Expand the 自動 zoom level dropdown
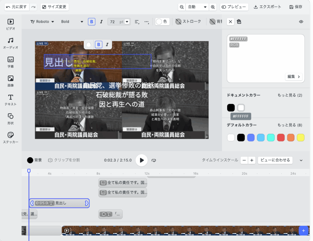Screen dimensions: 313x241 click(x=197, y=7)
